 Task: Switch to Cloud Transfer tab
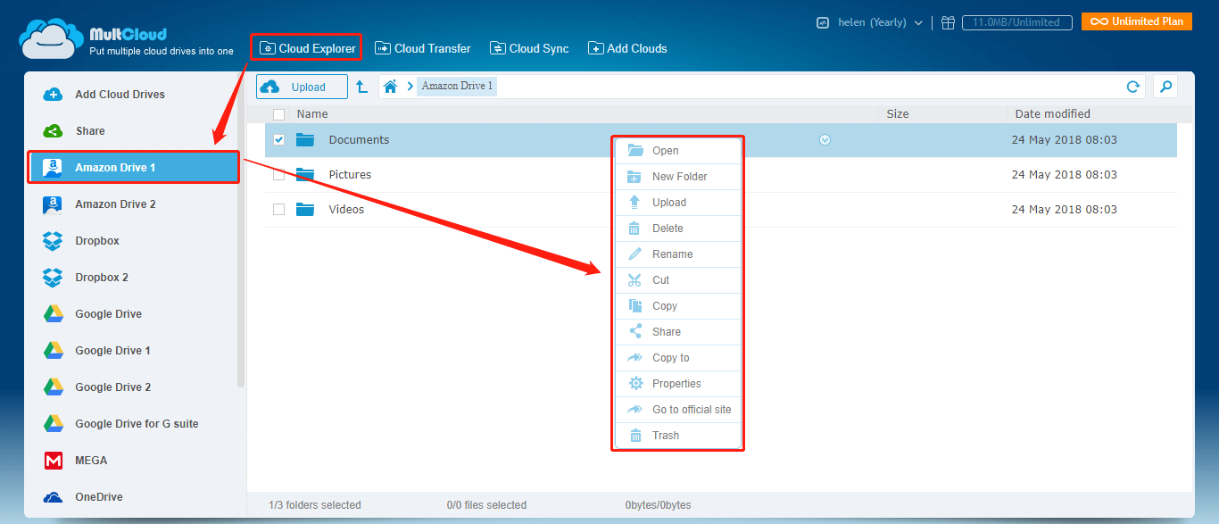pos(423,48)
